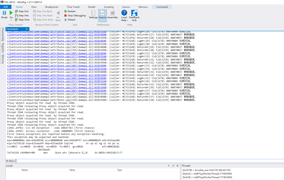Open the Scripting ribbon tab
284x180 pixels.
pos(109,7)
